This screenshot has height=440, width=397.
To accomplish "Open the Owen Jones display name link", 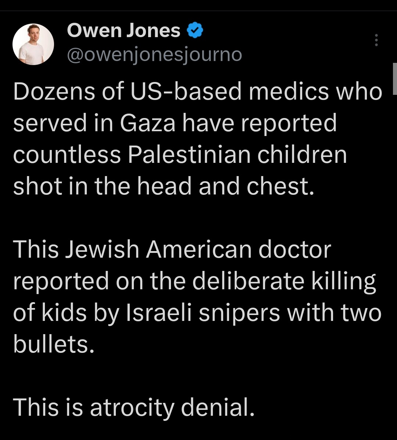I will (124, 30).
